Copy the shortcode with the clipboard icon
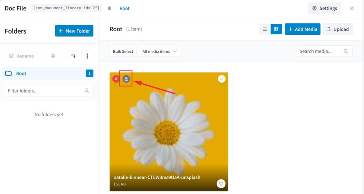This screenshot has height=194, width=364. 109,8
